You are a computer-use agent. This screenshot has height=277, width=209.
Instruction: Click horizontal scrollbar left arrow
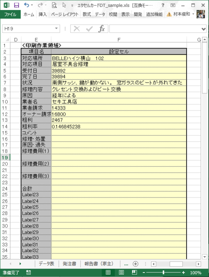(154, 264)
